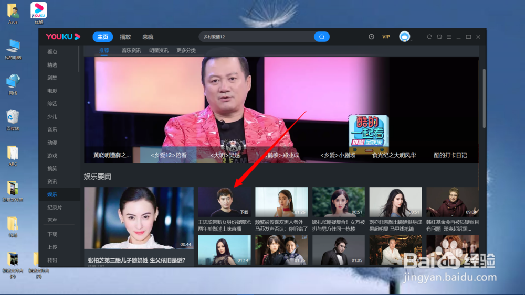Open the Asus folder on desktop

(13, 14)
